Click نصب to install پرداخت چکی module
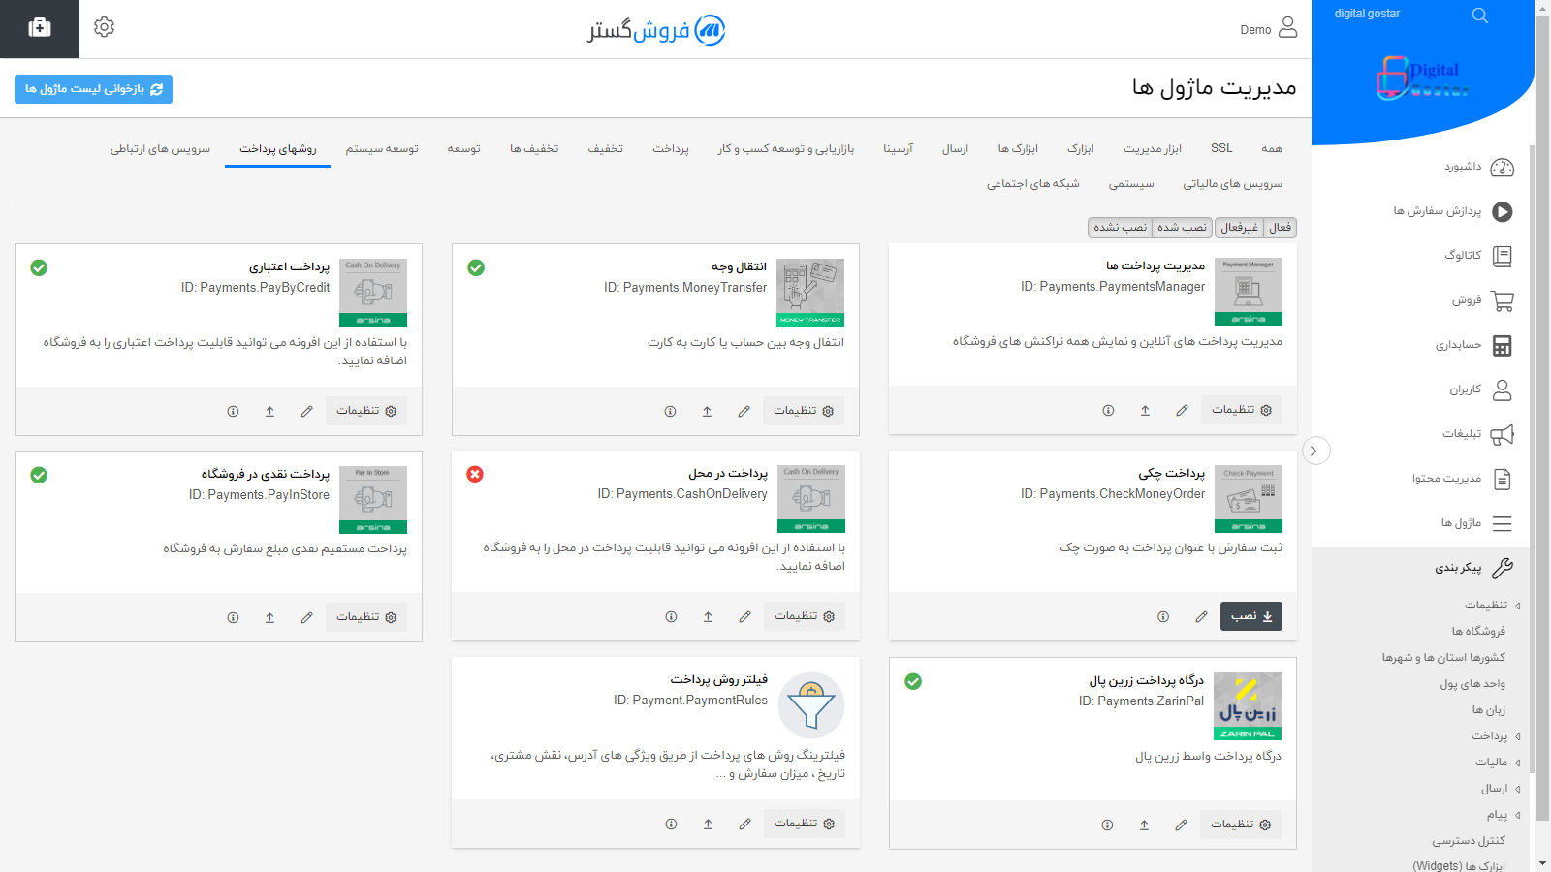1551x872 pixels. tap(1250, 616)
